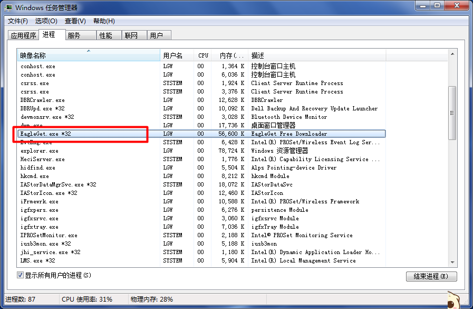Image resolution: width=473 pixels, height=309 pixels.
Task: Click the IAStorDataSvc description cell
Action: click(272, 184)
